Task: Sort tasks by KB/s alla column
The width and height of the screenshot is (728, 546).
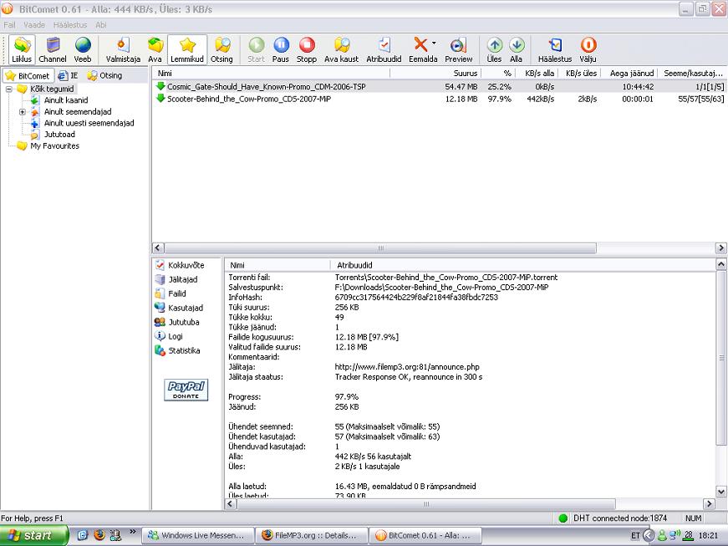Action: 537,74
